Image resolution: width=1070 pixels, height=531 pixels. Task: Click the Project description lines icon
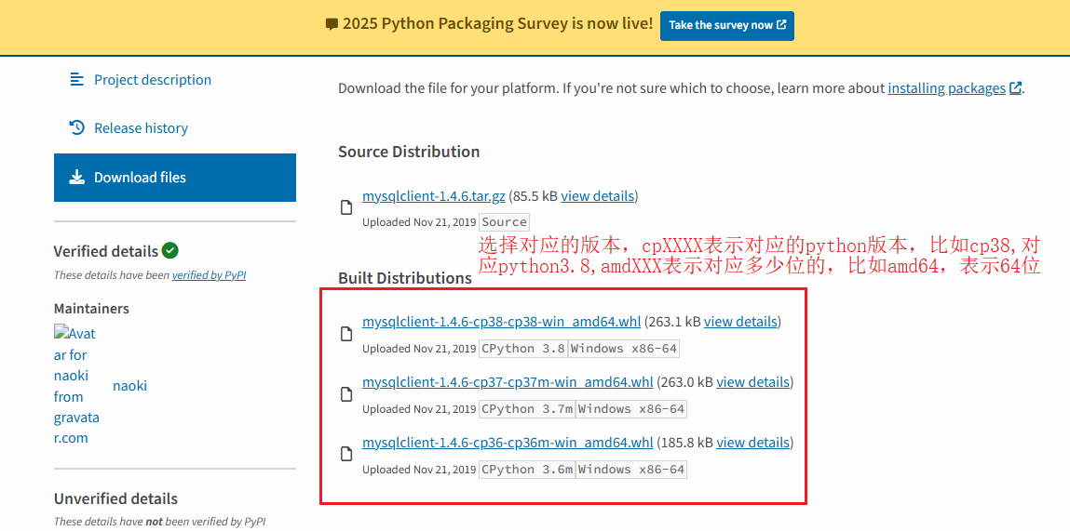(x=76, y=80)
